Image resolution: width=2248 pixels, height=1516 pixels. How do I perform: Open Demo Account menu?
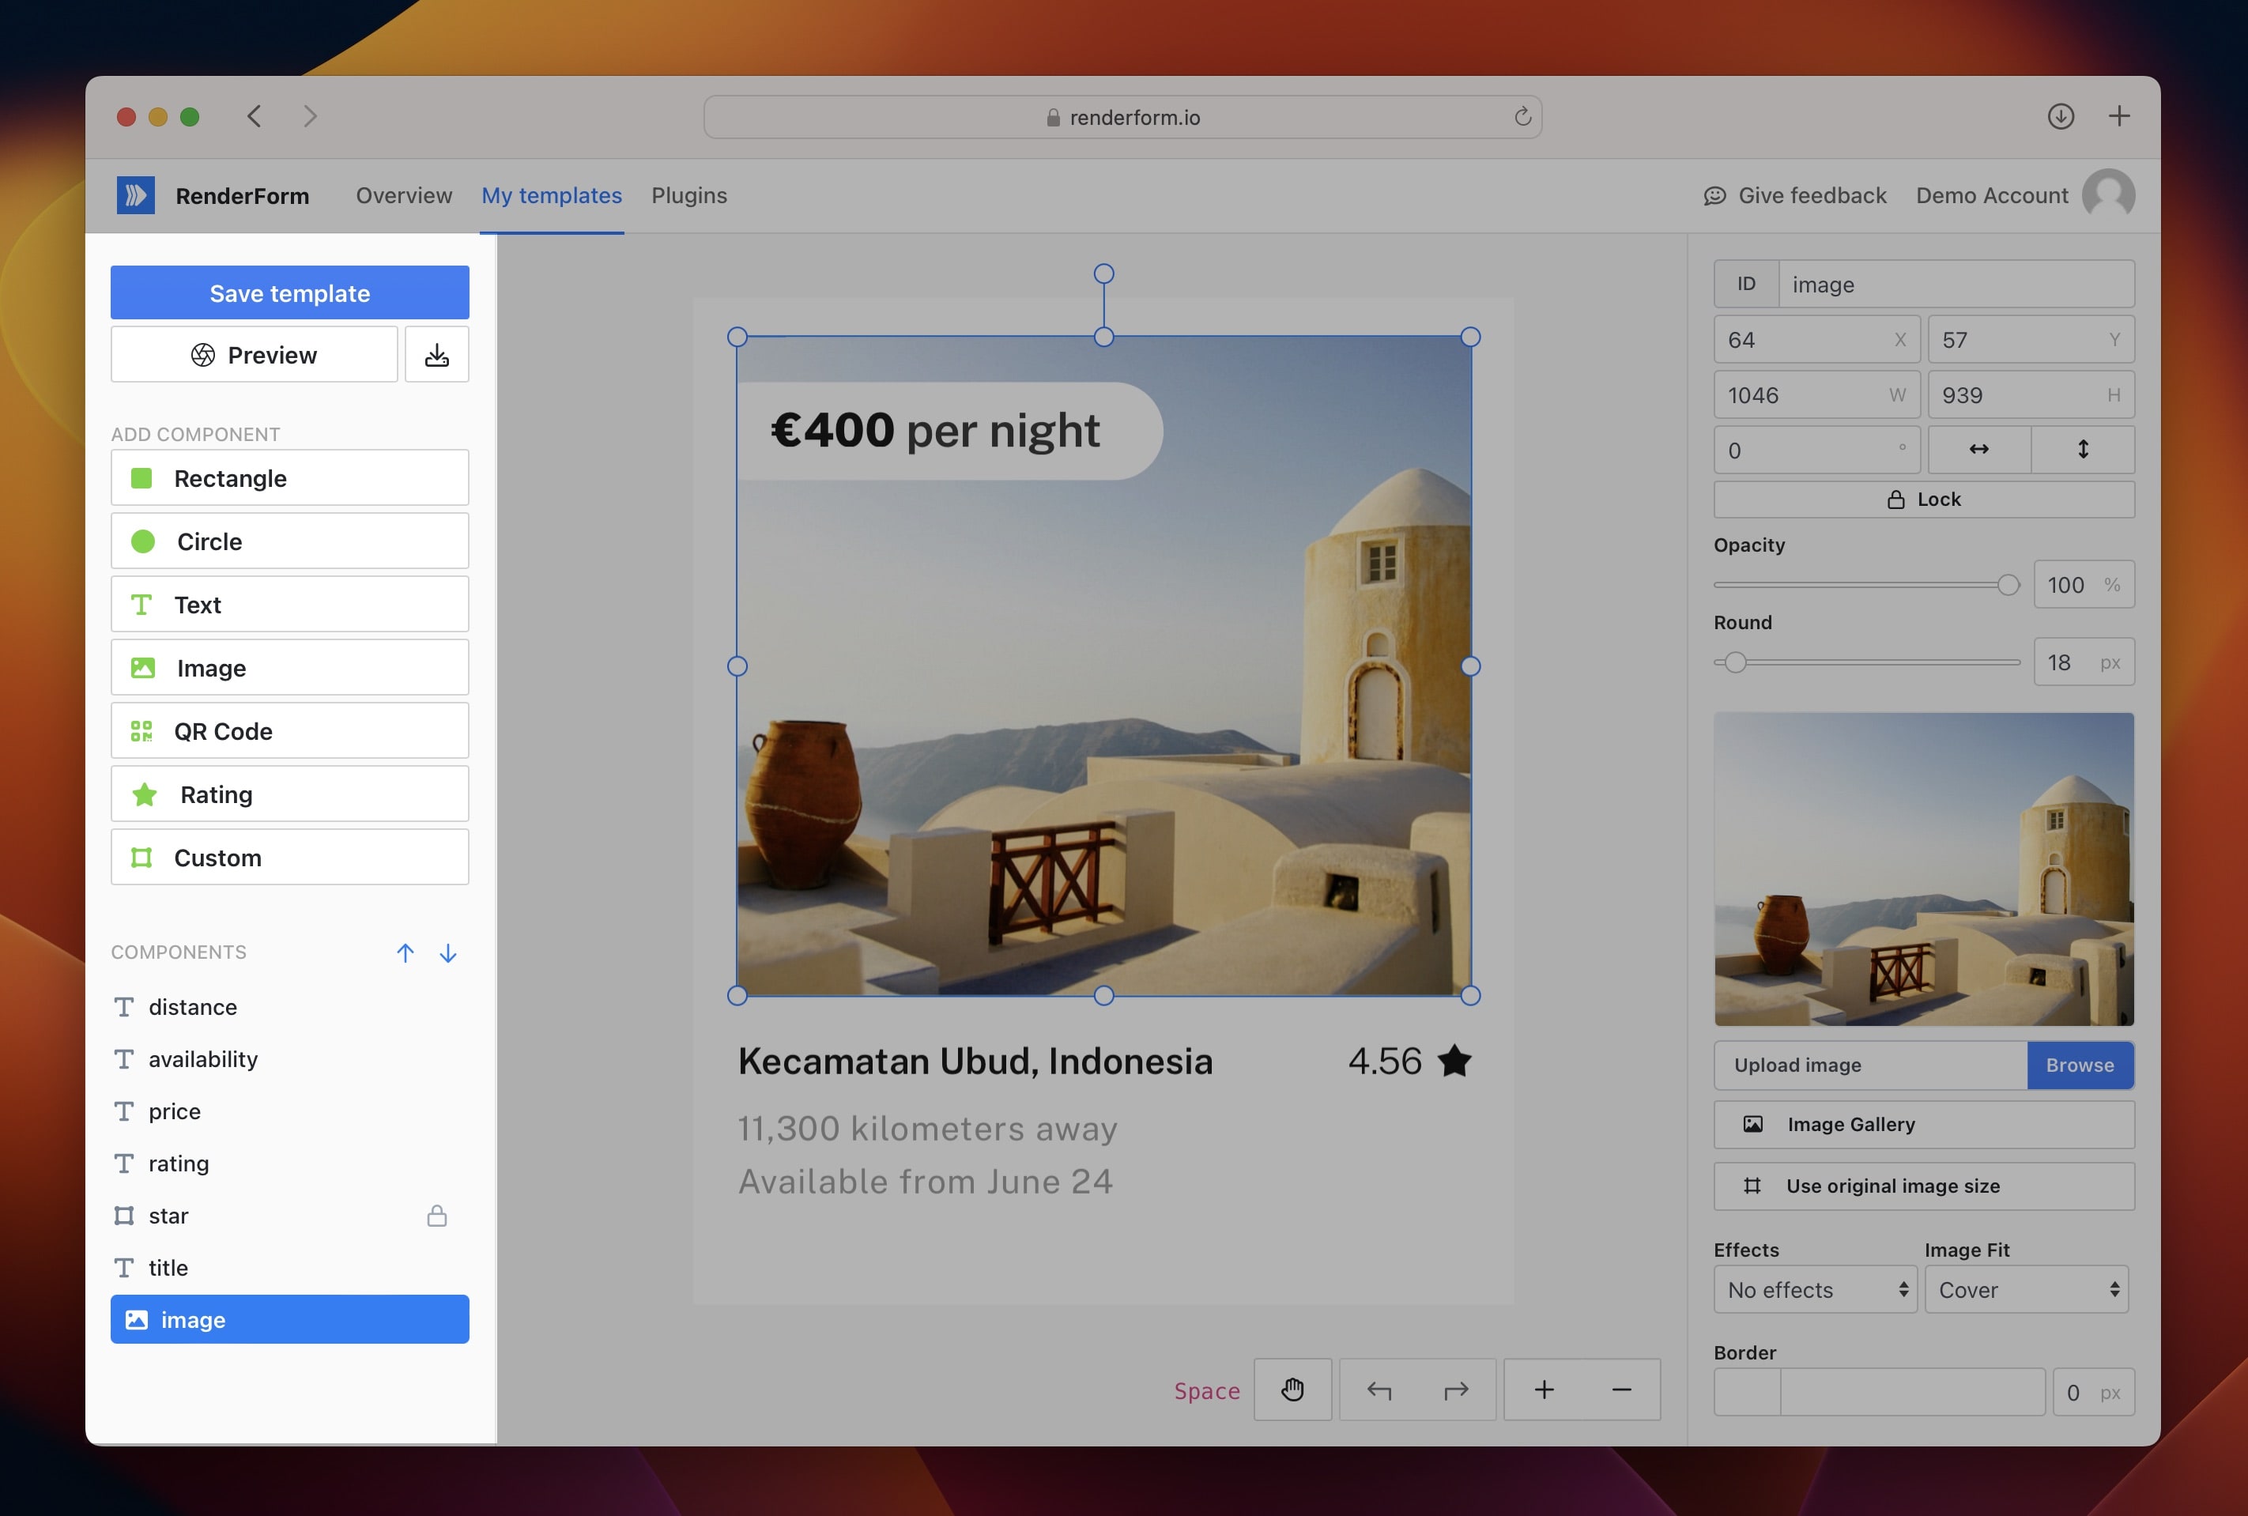pyautogui.click(x=1992, y=195)
